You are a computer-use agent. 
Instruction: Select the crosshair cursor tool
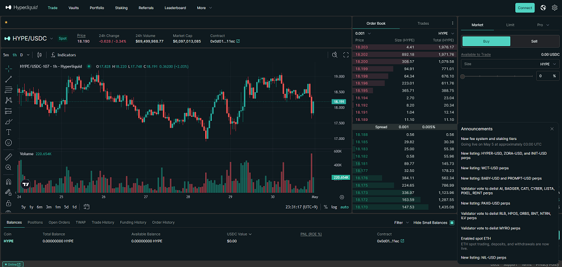(x=8, y=69)
